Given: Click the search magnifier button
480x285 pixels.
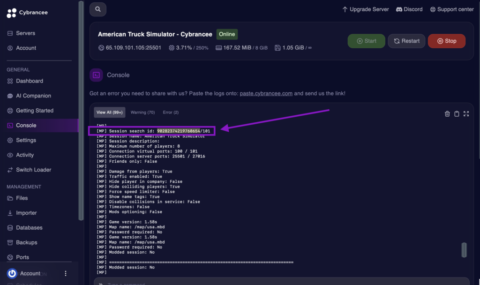Looking at the screenshot, I should pyautogui.click(x=98, y=9).
